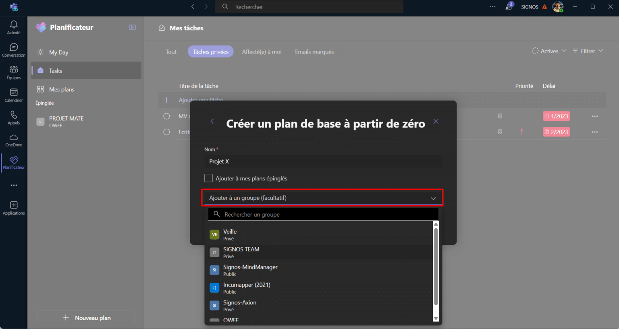This screenshot has height=329, width=619.
Task: Expand the Filtrer dropdown
Action: coord(588,51)
